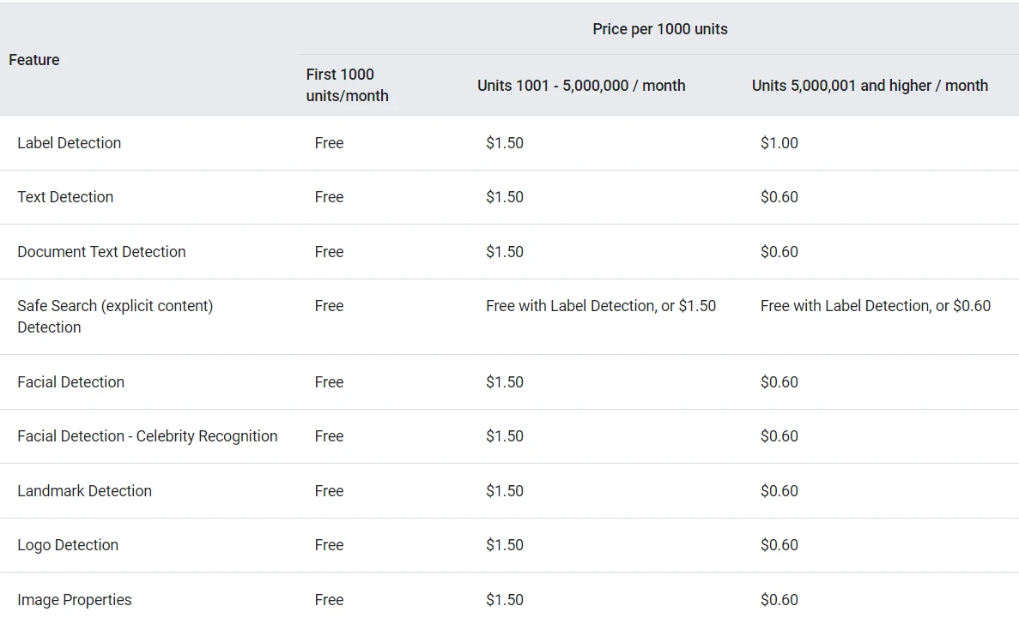The height and width of the screenshot is (618, 1019).
Task: Click the Text Detection row label
Action: tap(65, 197)
